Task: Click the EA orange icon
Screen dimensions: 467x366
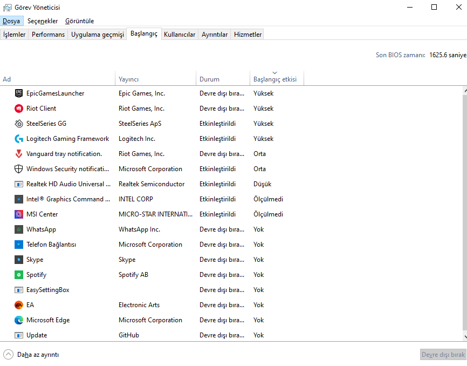Action: click(19, 305)
